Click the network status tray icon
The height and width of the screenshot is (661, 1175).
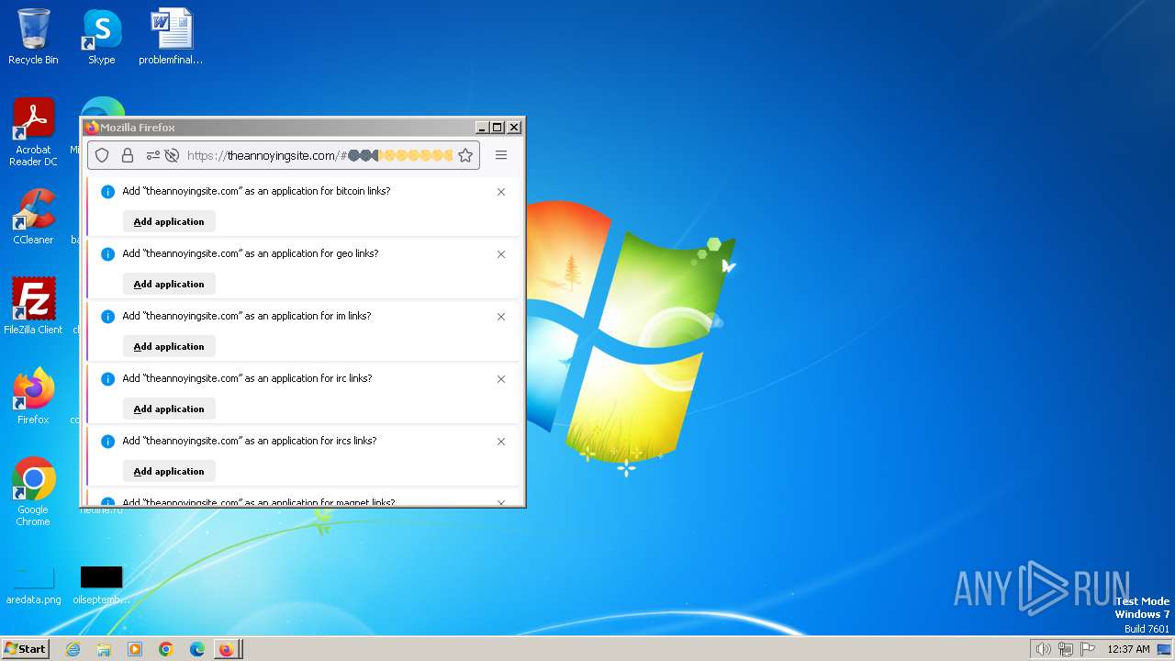pos(1066,649)
